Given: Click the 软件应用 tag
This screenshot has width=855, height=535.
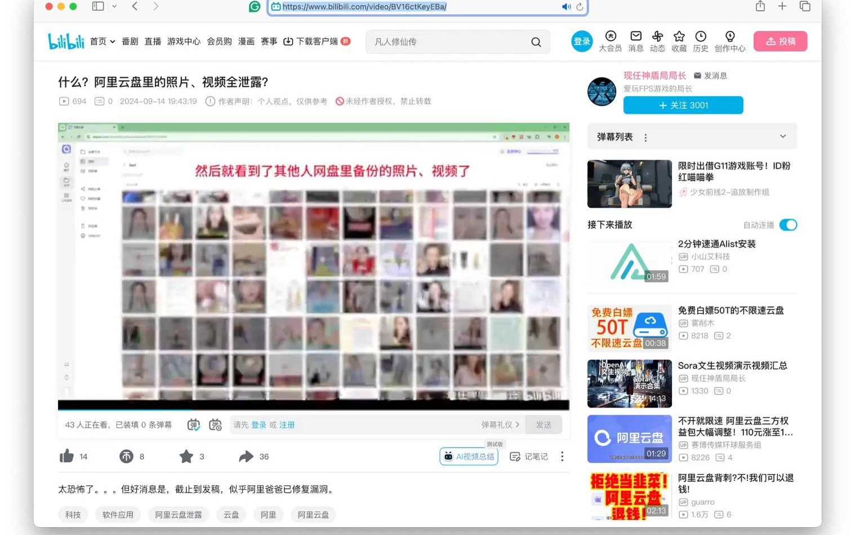Looking at the screenshot, I should (x=118, y=514).
